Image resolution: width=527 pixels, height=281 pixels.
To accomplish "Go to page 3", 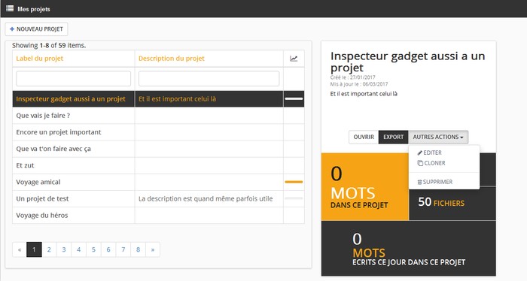I will coord(64,249).
